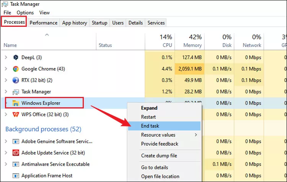Expand the Adobe Genuine Software Service row

(6, 141)
